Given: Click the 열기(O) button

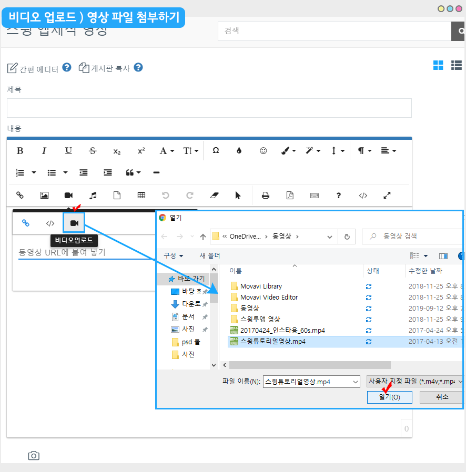Looking at the screenshot, I should [390, 397].
